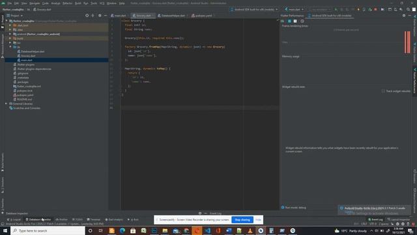Image resolution: width=417 pixels, height=235 pixels.
Task: Select DatabaseHelper.dart in project tree
Action: point(33,52)
